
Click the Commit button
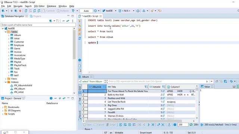point(49,11)
